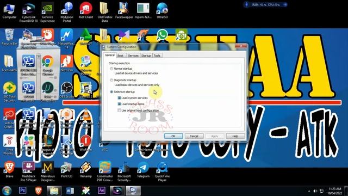This screenshot has width=348, height=196.
Task: Open the Services tab
Action: pos(133,56)
